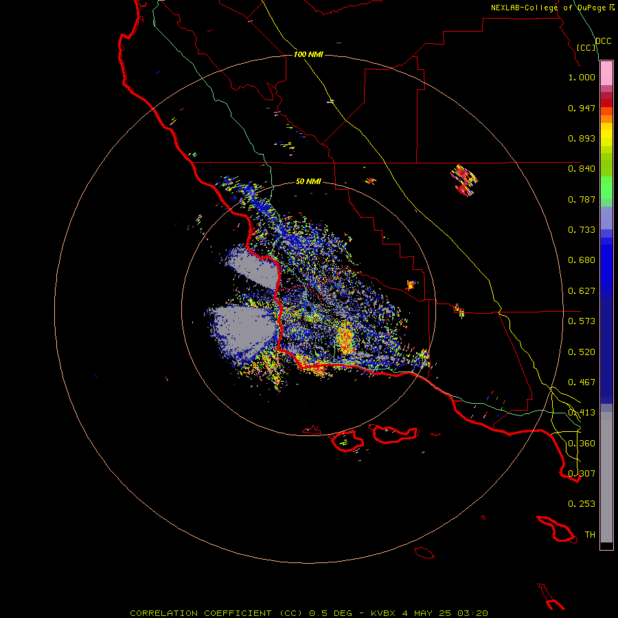Click the [CC] legend unit label

tap(586, 47)
